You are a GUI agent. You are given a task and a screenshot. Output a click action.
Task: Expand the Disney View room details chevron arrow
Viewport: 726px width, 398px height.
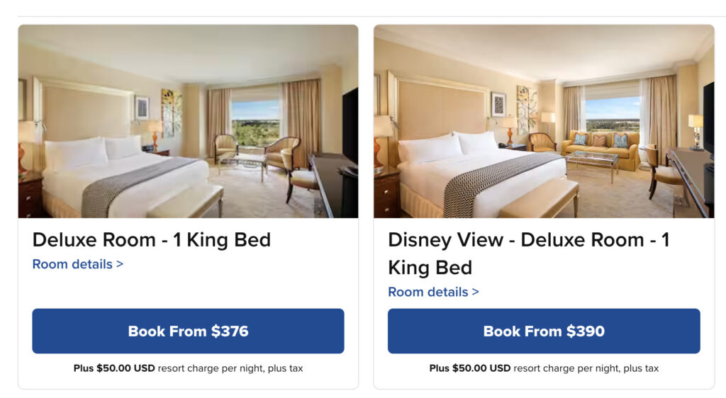point(476,292)
